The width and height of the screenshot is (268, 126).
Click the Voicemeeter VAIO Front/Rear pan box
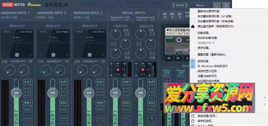click(x=118, y=69)
